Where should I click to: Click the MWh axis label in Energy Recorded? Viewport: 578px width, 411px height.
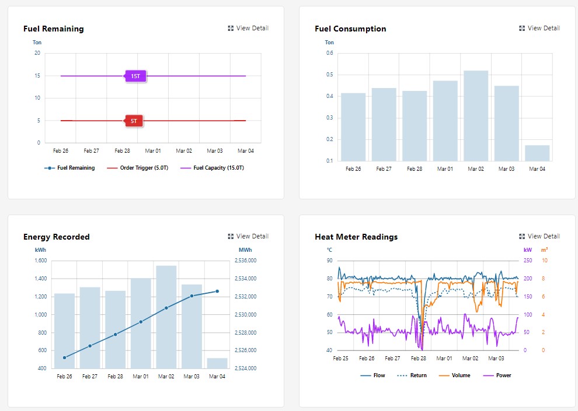click(245, 250)
